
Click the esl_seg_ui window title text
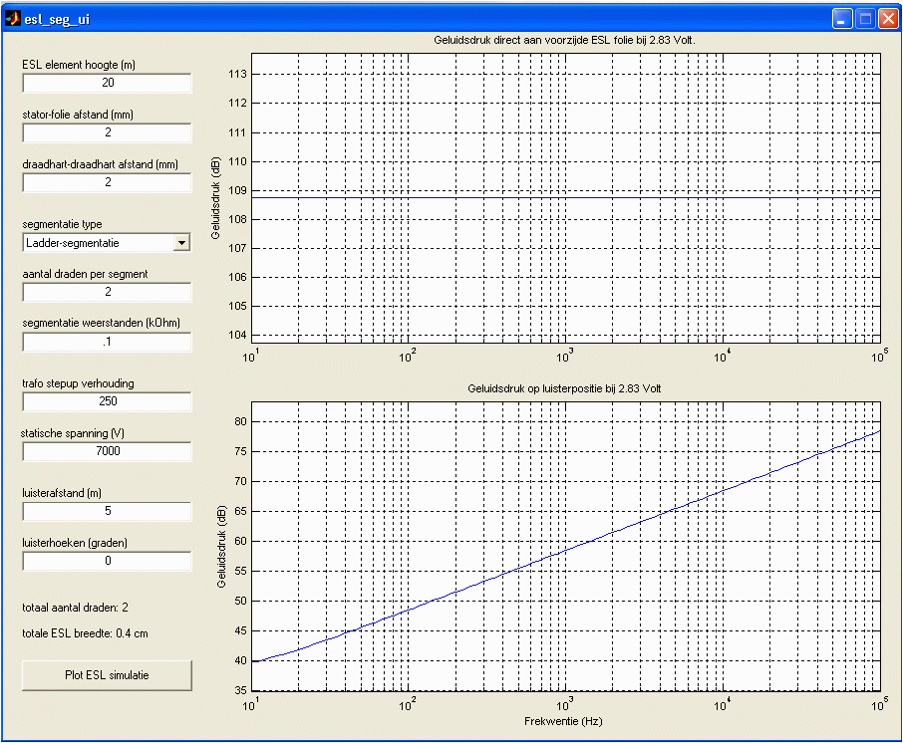57,20
